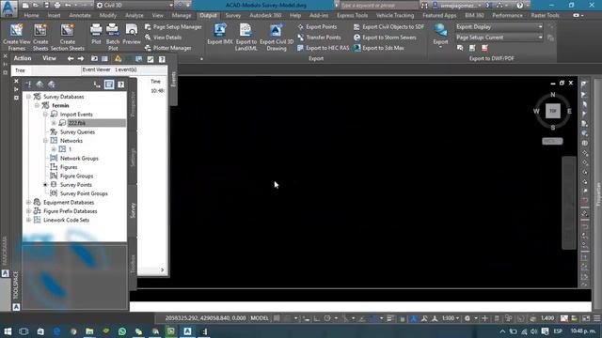Open Page Setup Manager
The height and width of the screenshot is (338, 602).
tap(173, 27)
